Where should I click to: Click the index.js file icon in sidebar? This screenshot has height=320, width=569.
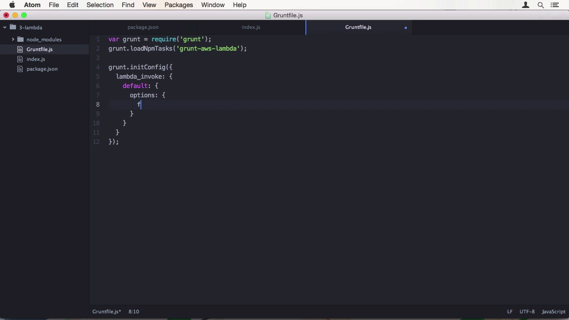(x=20, y=59)
